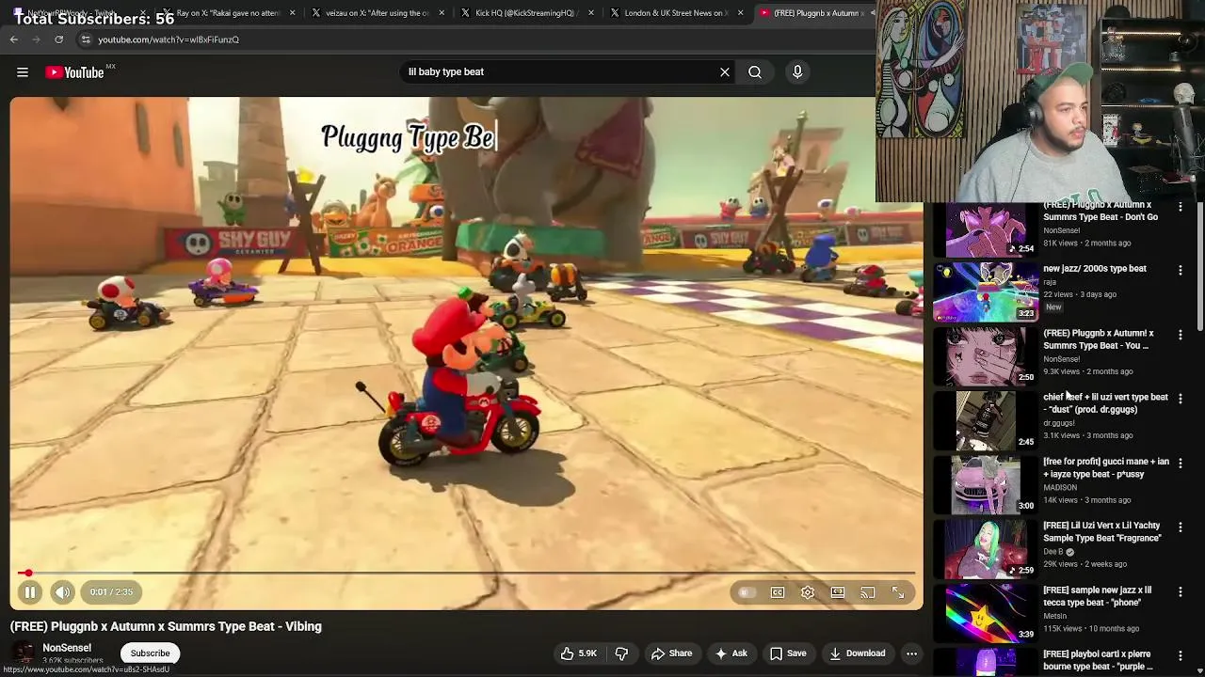
Task: Open options menu for the 'Don't Go' video
Action: (x=1181, y=207)
